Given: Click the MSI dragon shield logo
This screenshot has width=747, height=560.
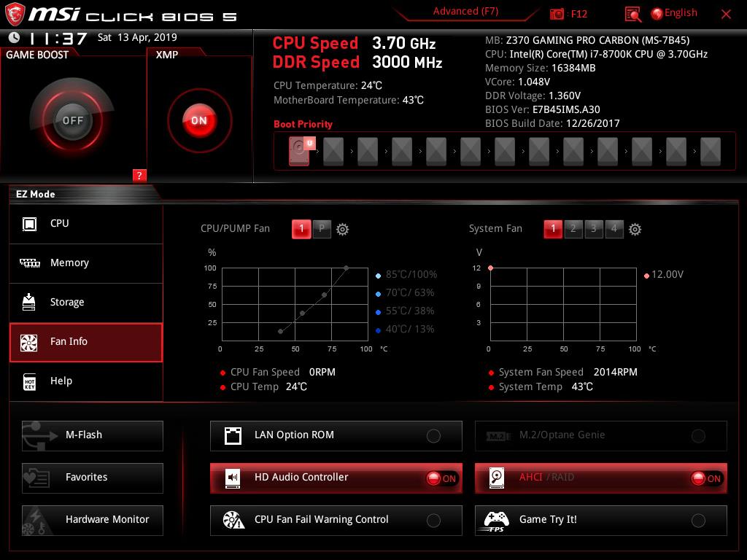Looking at the screenshot, I should tap(15, 15).
